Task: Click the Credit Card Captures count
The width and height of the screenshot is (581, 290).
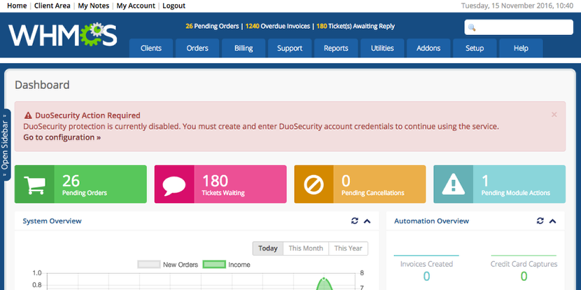Action: click(524, 276)
